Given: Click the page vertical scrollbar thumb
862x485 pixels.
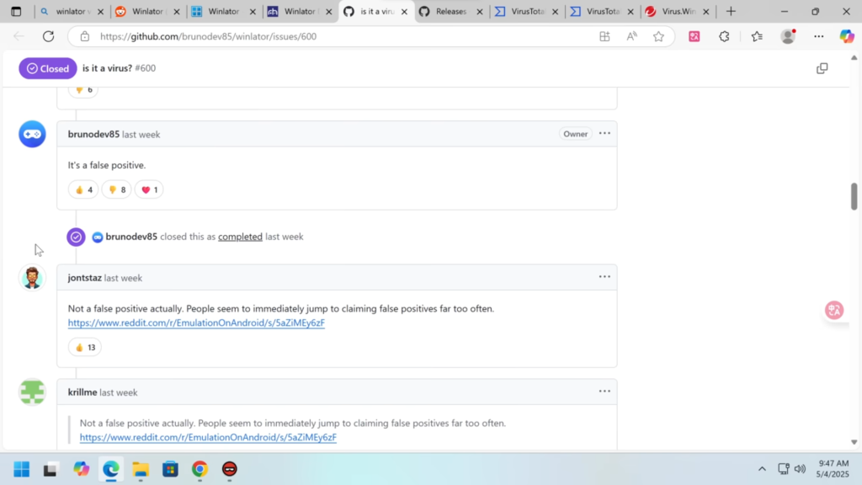Looking at the screenshot, I should tap(854, 196).
